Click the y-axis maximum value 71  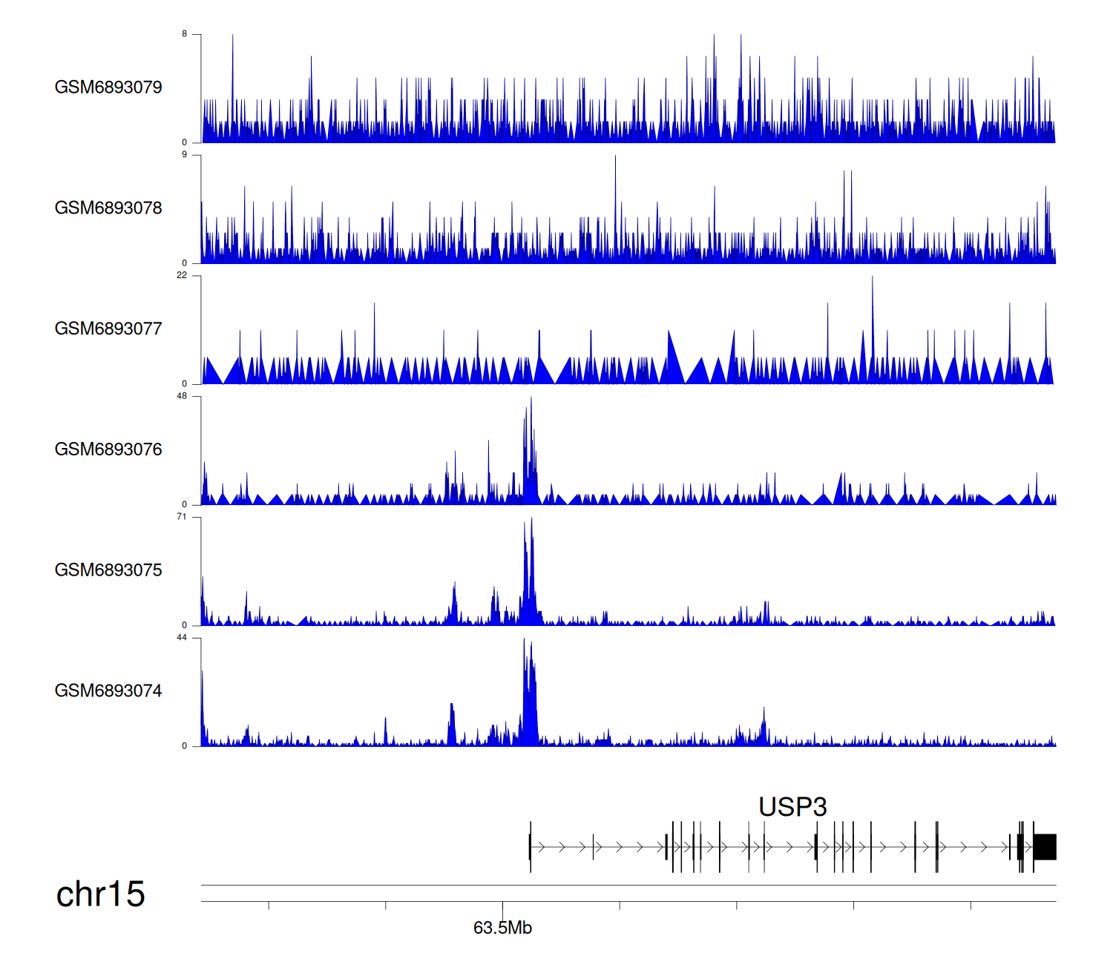182,517
